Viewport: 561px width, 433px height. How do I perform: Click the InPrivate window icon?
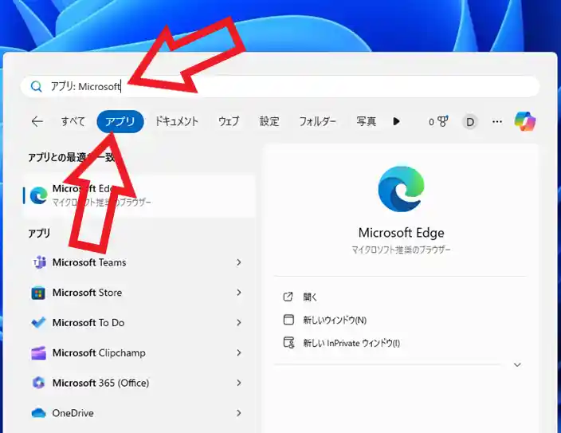pos(288,343)
